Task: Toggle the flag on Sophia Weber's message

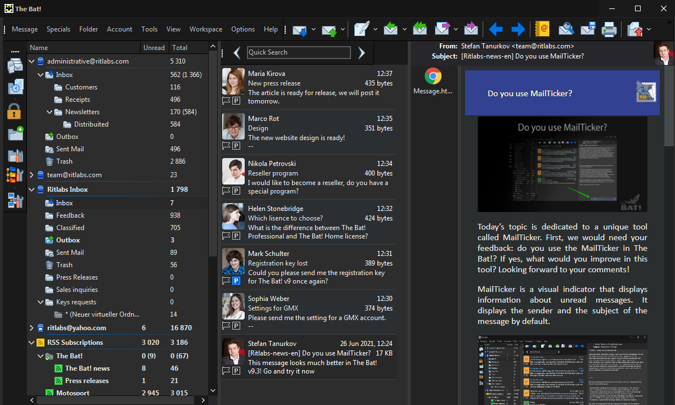Action: click(x=226, y=326)
